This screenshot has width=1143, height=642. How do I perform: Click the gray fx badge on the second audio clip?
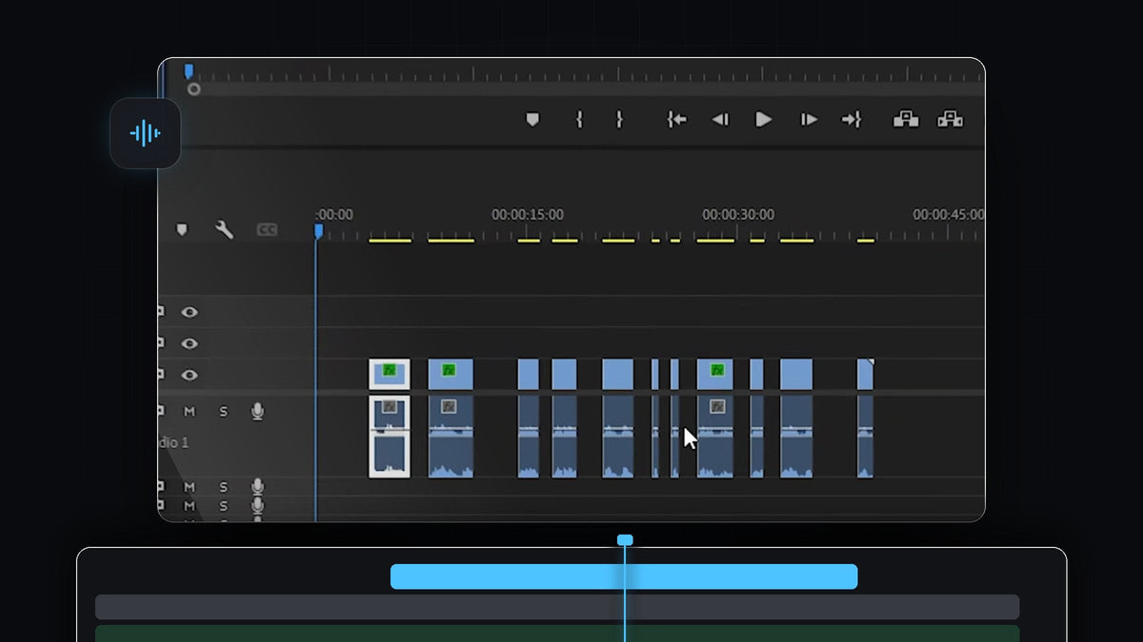click(x=449, y=406)
